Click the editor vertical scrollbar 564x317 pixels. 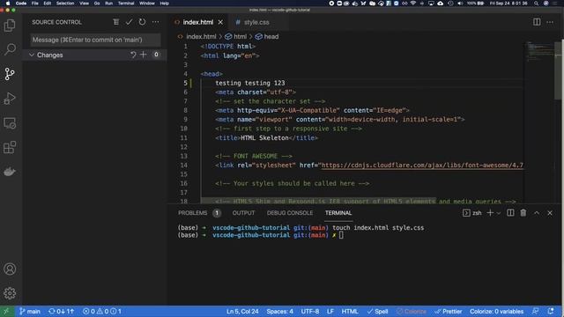558,70
